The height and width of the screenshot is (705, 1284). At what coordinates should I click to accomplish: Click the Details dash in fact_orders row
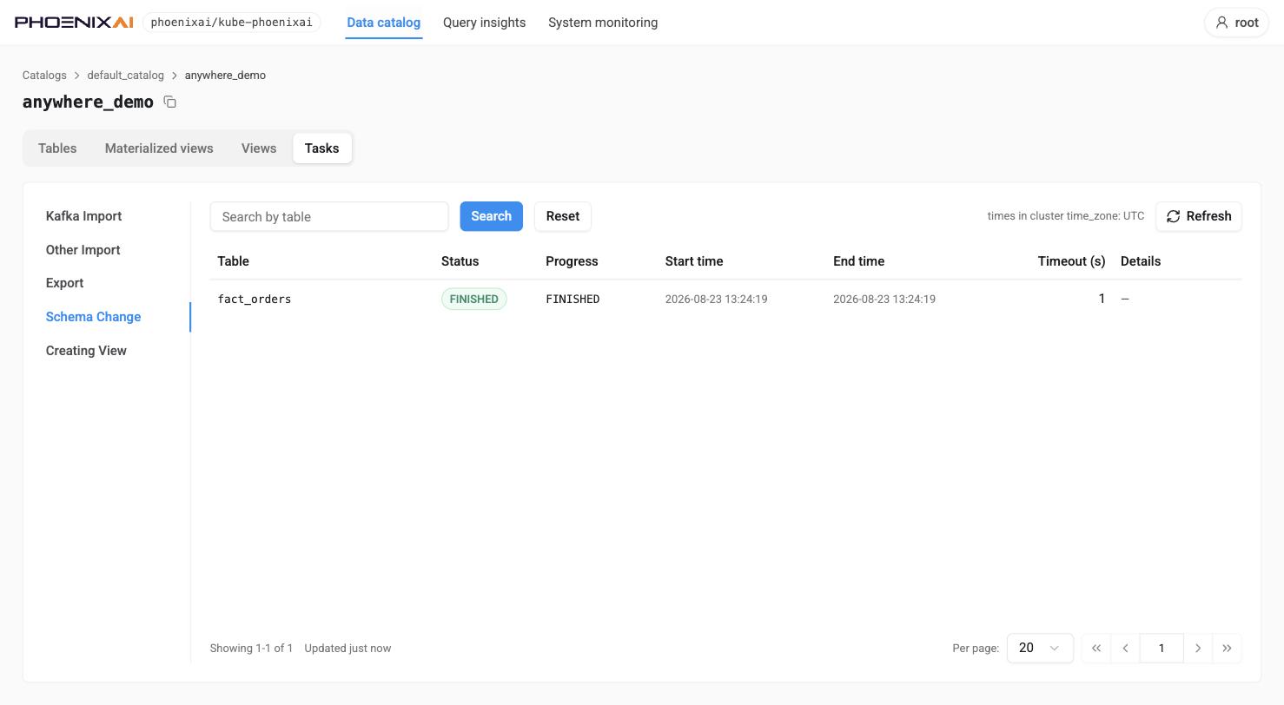tap(1125, 299)
